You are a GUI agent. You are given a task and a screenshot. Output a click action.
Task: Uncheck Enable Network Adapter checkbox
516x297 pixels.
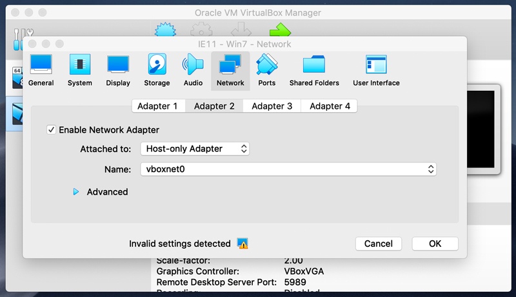[x=51, y=129]
